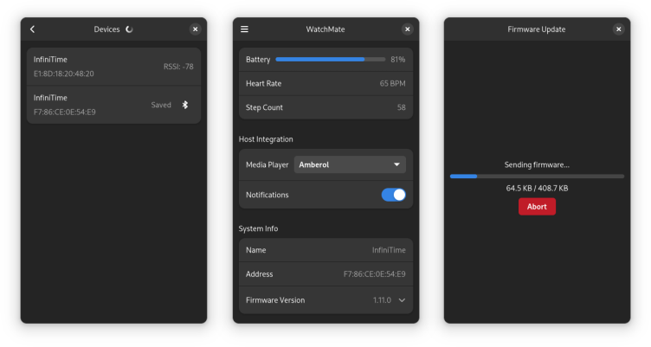Close the Firmware Update window
Screen dimensions: 651x347
click(x=618, y=29)
